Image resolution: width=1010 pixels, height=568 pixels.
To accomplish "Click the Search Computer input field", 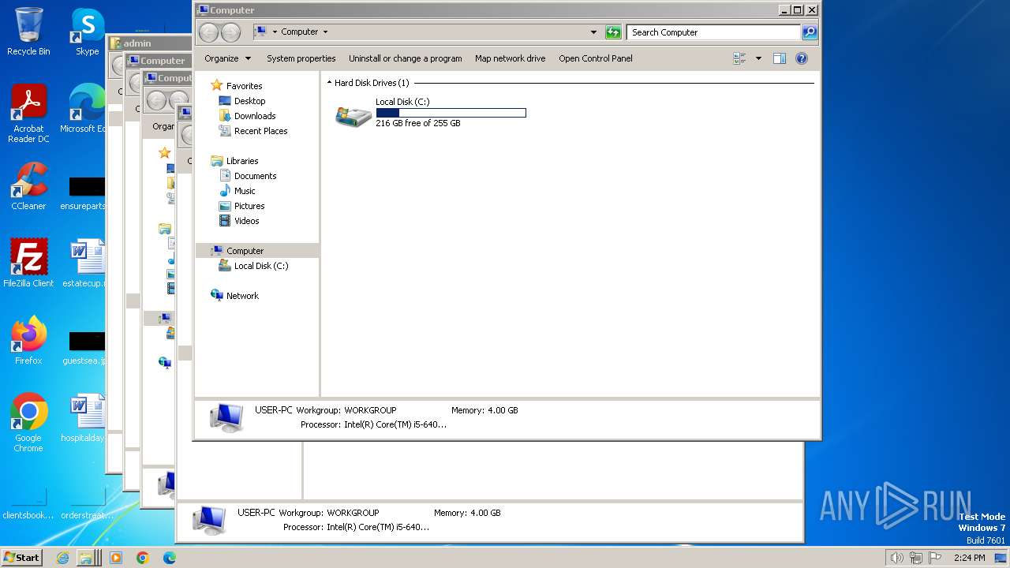I will pyautogui.click(x=713, y=32).
